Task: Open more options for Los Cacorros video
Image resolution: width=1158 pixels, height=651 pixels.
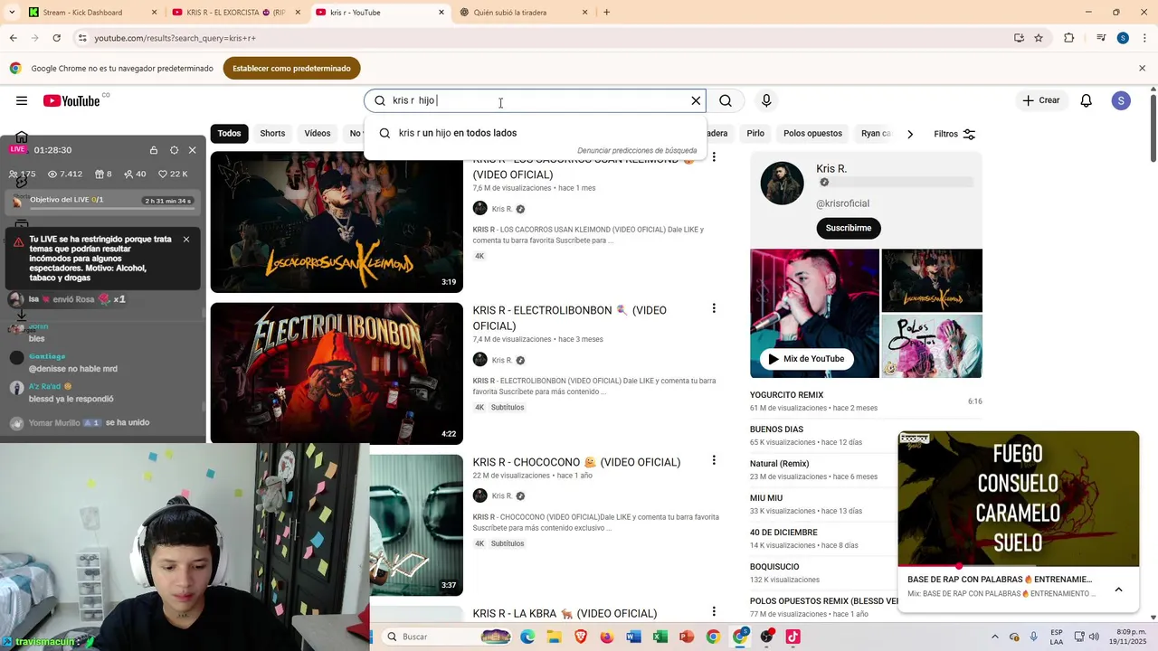Action: pos(714,157)
